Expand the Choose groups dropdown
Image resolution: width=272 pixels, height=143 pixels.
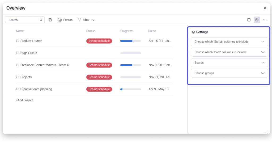coord(229,73)
